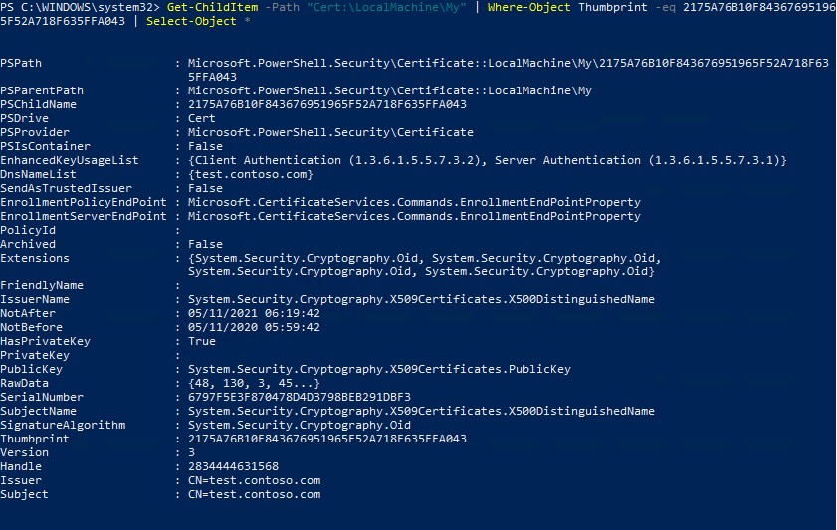Click the Subject value CN=test.contoso.com

tap(254, 494)
